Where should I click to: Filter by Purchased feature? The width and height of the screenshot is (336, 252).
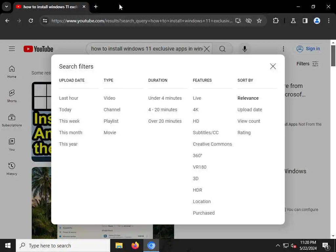[203, 213]
